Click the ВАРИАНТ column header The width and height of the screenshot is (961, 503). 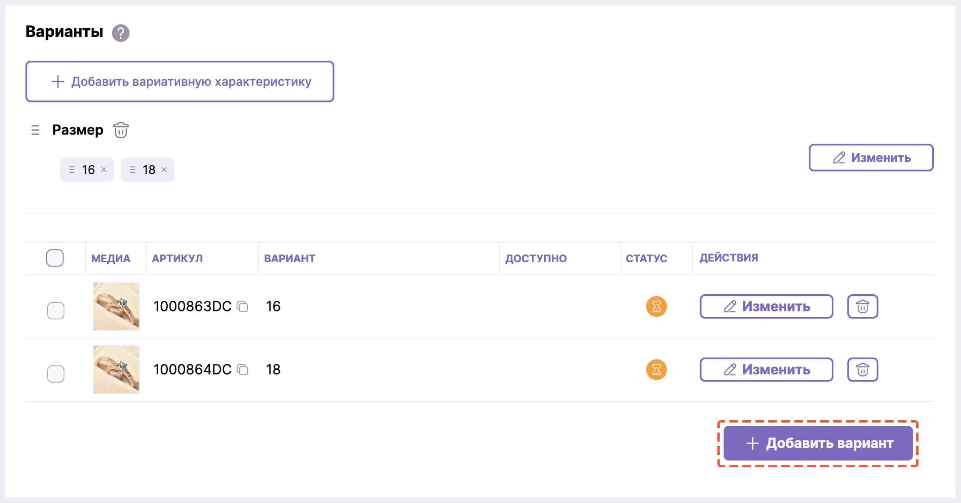(289, 258)
